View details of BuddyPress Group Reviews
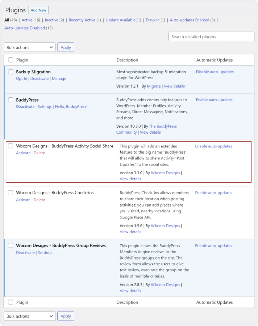 (x=130, y=291)
